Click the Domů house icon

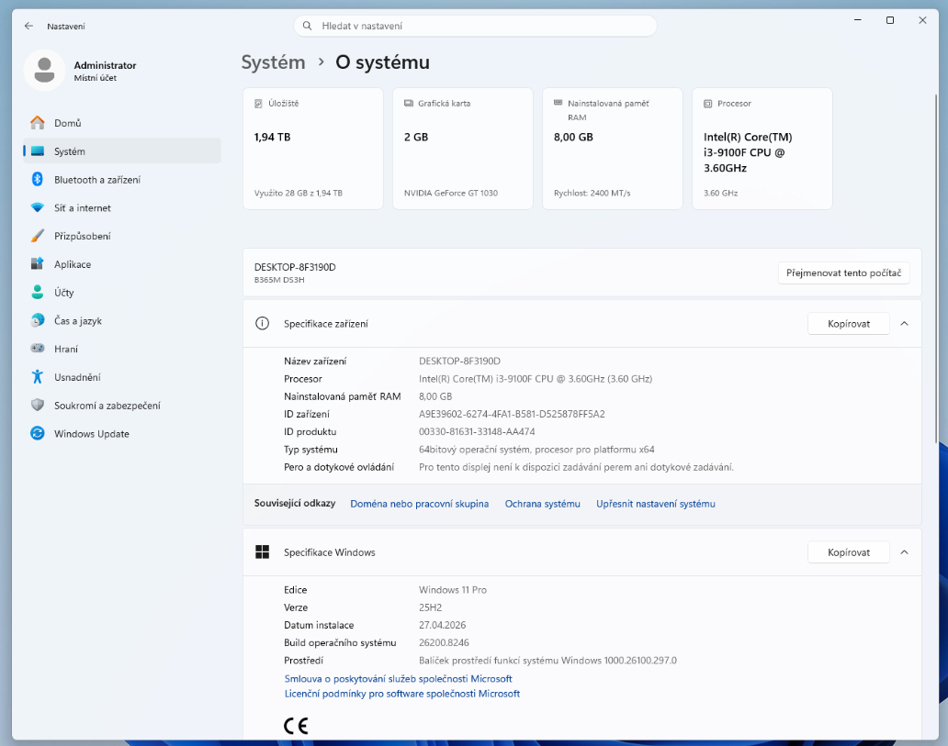[38, 123]
